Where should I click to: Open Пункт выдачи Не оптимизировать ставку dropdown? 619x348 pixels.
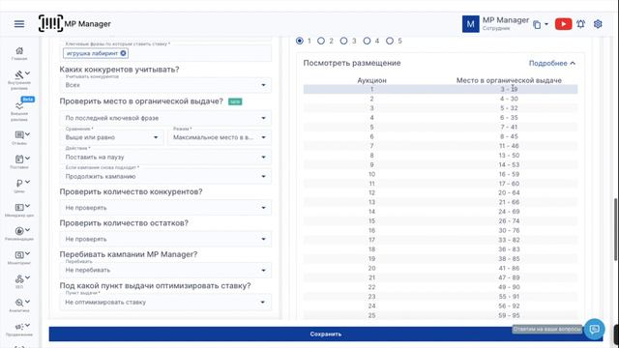click(165, 302)
